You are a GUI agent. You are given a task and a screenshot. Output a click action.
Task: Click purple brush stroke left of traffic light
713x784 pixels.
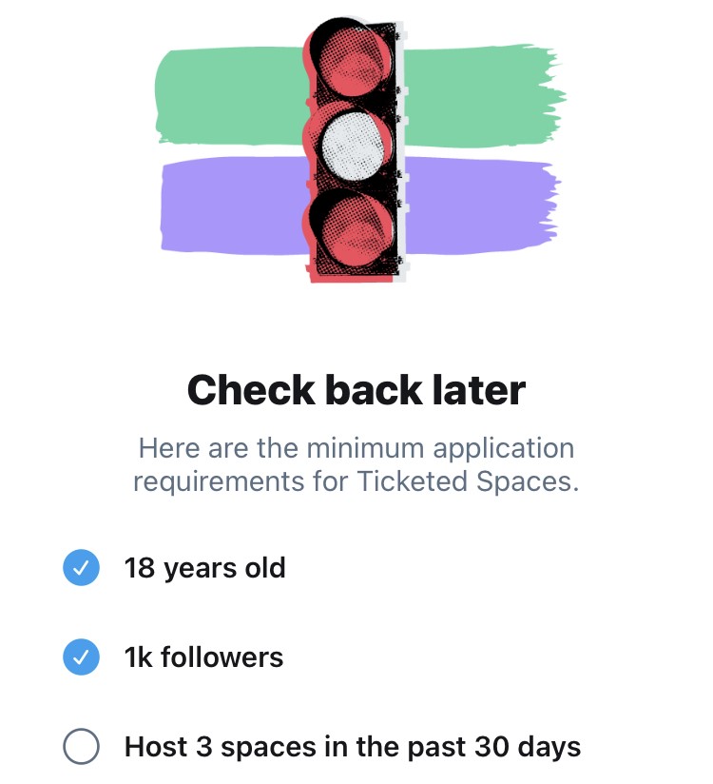pyautogui.click(x=233, y=209)
